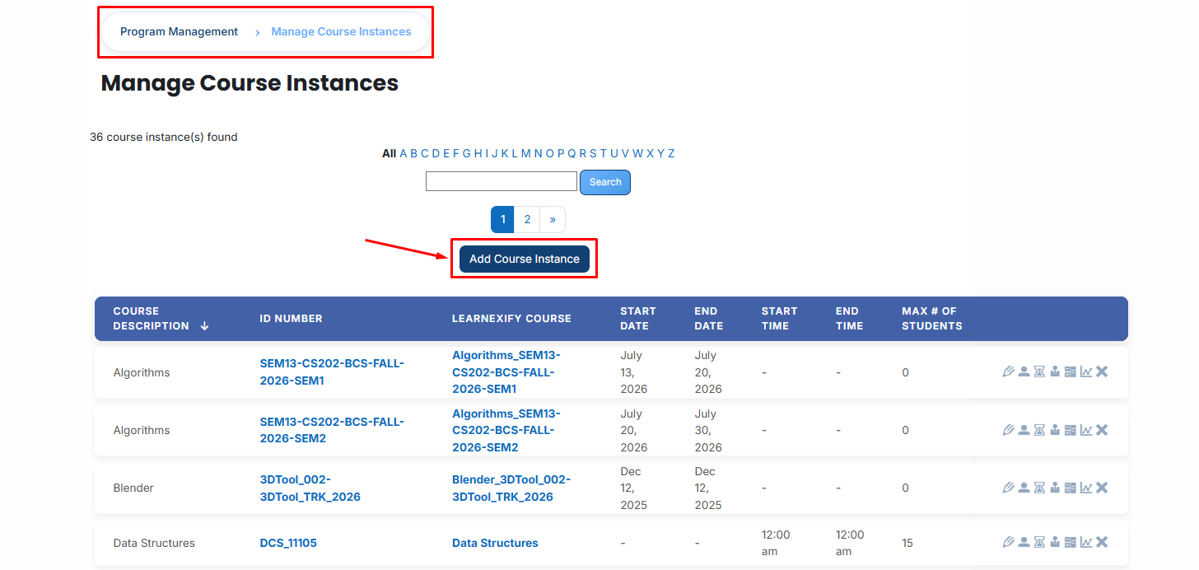Open the person enrolment icon in the Blender row
The height and width of the screenshot is (570, 1199).
click(1024, 488)
